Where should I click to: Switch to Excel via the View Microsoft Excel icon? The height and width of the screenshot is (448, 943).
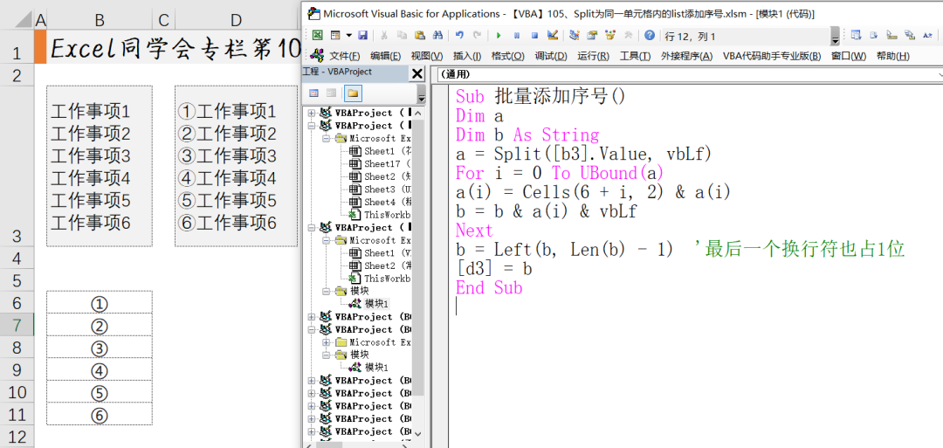(x=317, y=36)
